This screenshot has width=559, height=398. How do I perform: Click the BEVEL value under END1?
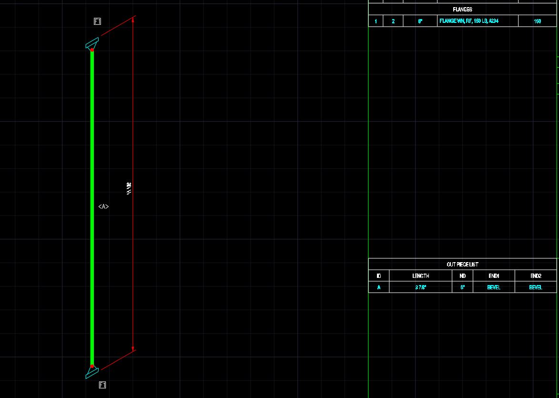tap(494, 287)
